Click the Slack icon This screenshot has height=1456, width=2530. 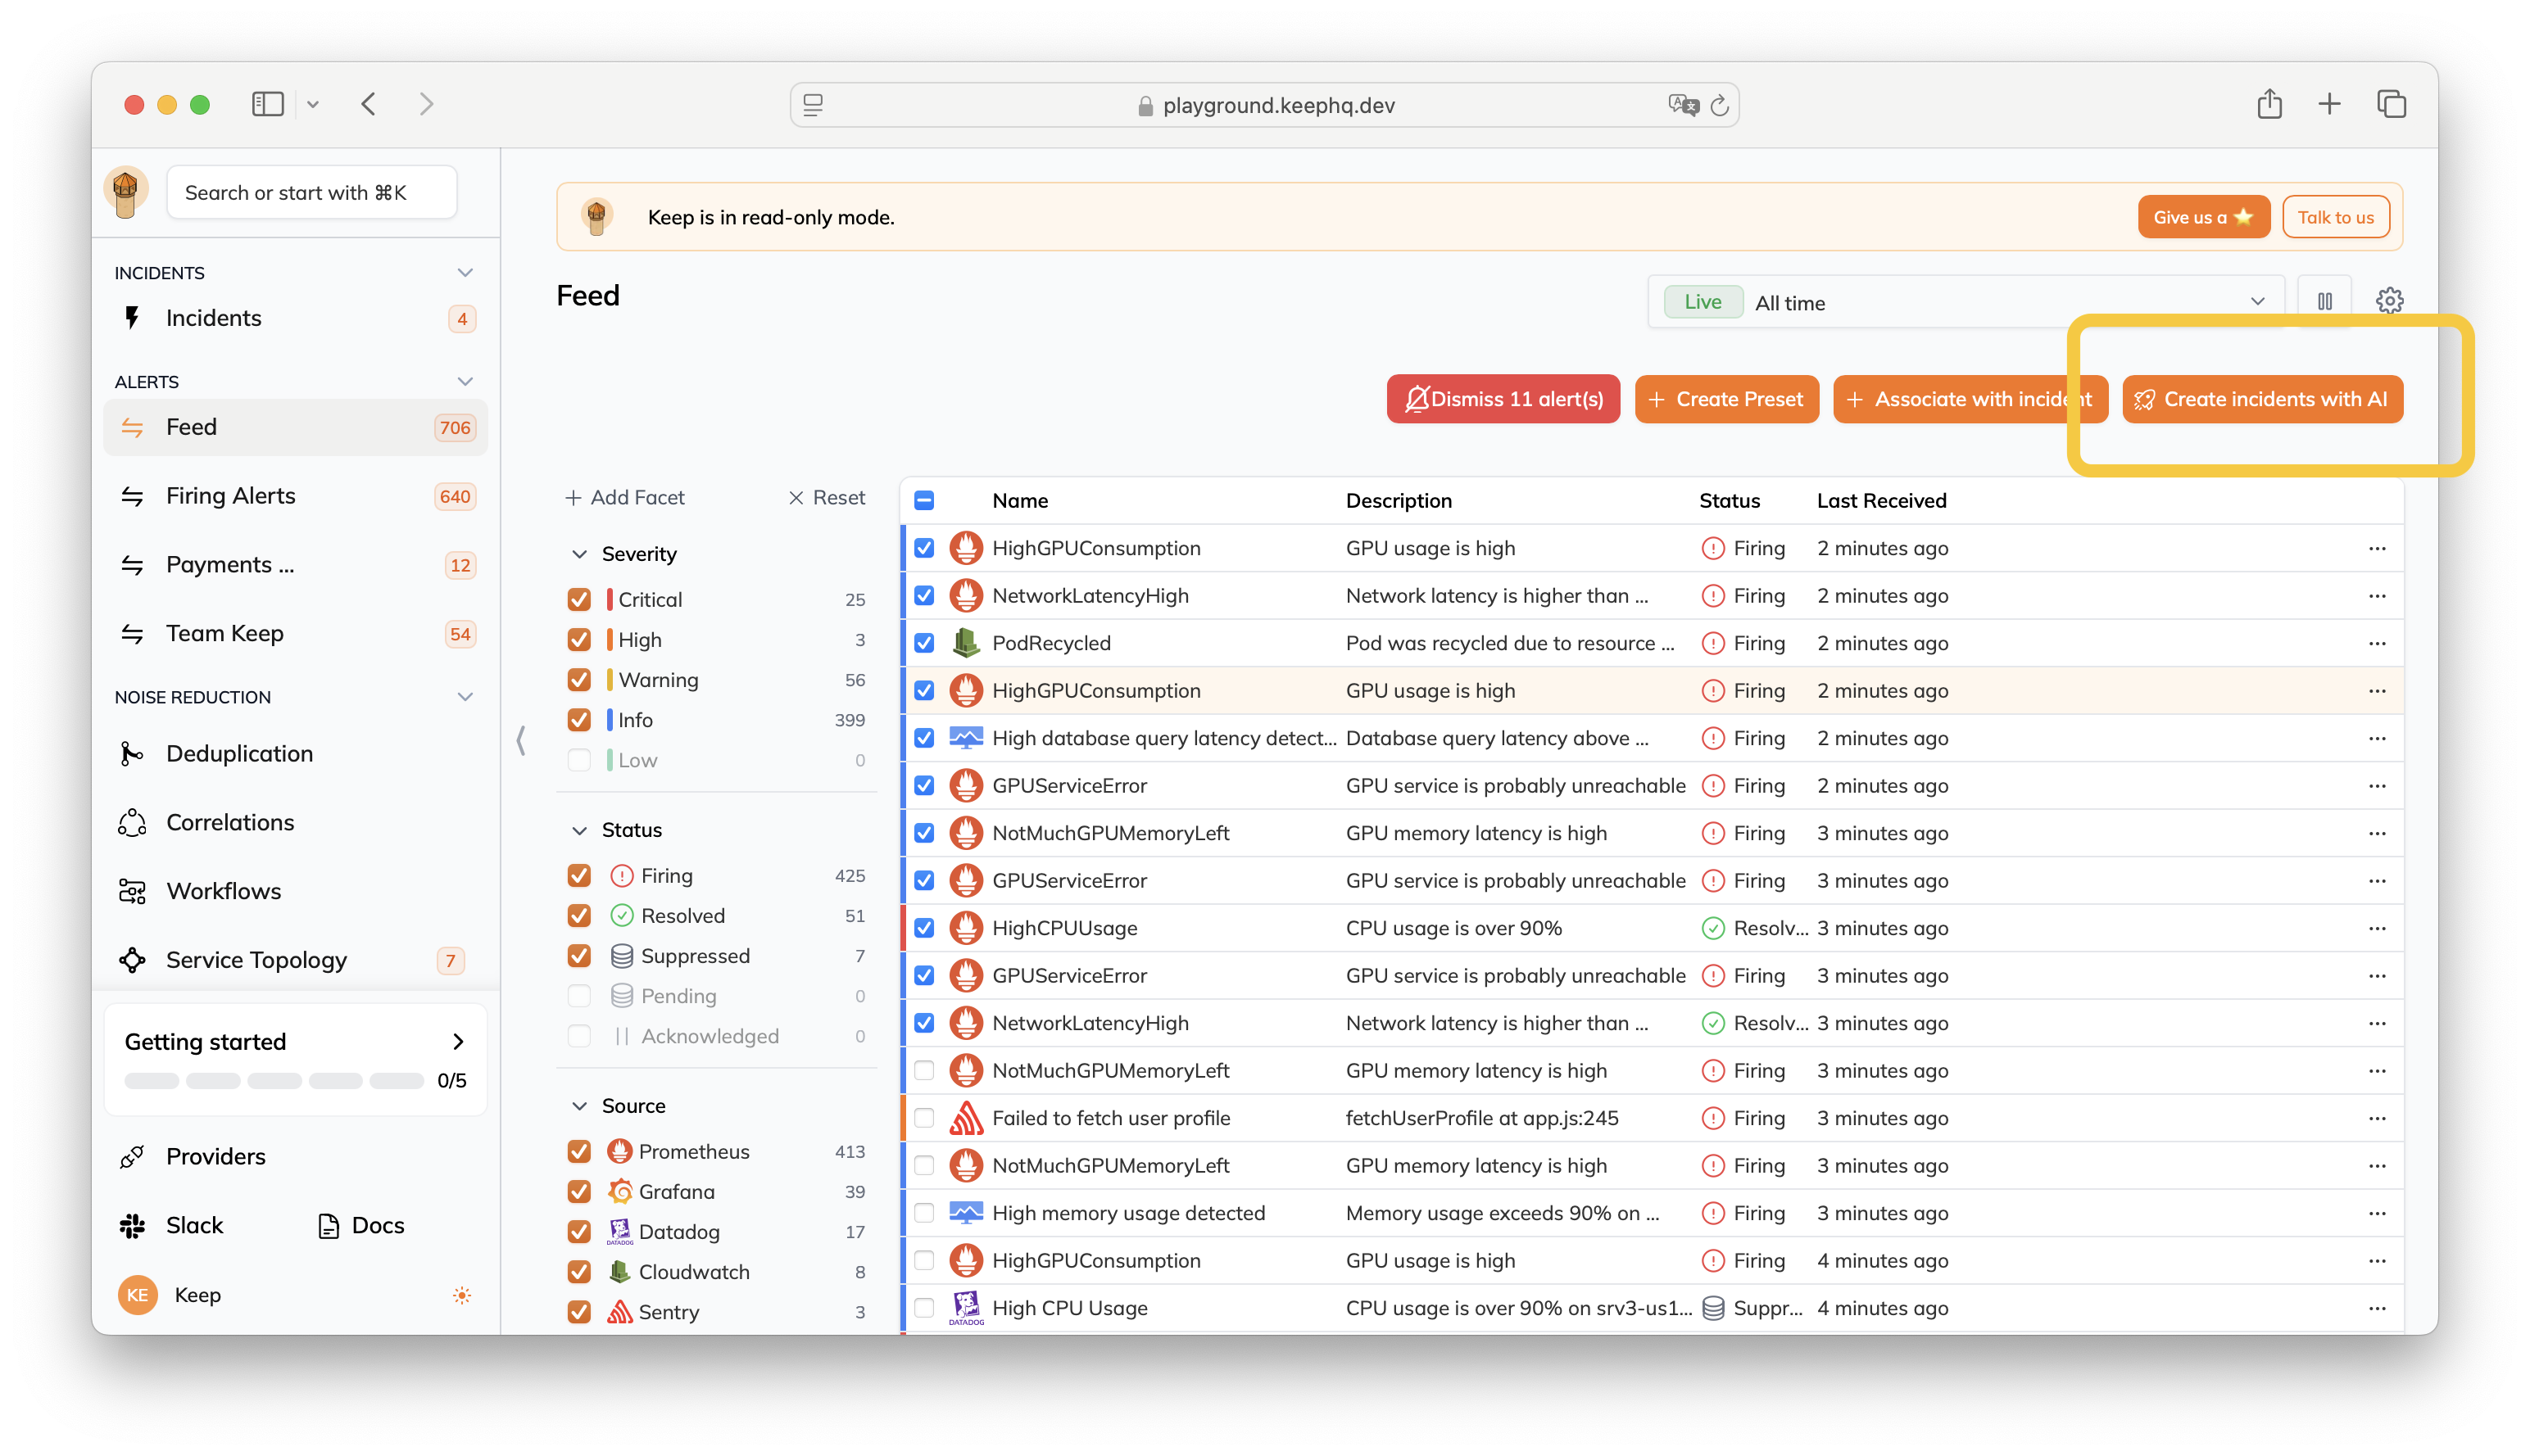pyautogui.click(x=132, y=1226)
